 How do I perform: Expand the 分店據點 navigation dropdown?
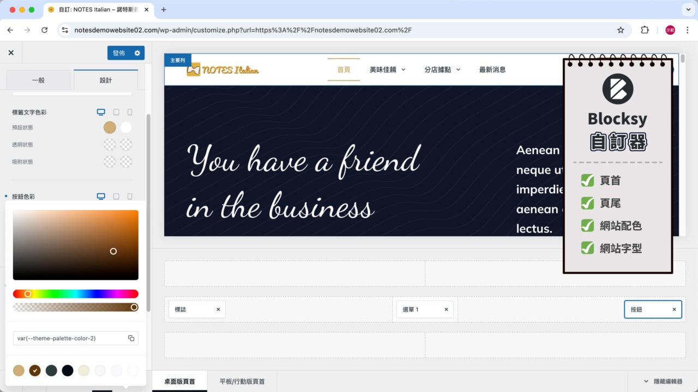442,70
